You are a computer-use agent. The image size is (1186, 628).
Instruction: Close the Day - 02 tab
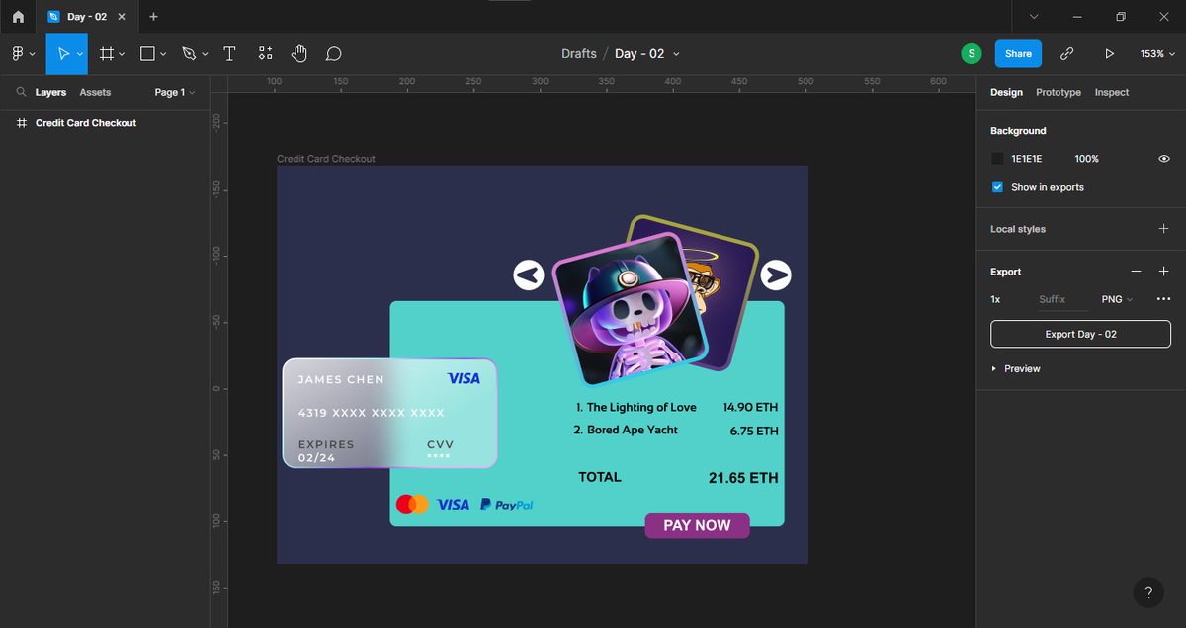click(124, 17)
